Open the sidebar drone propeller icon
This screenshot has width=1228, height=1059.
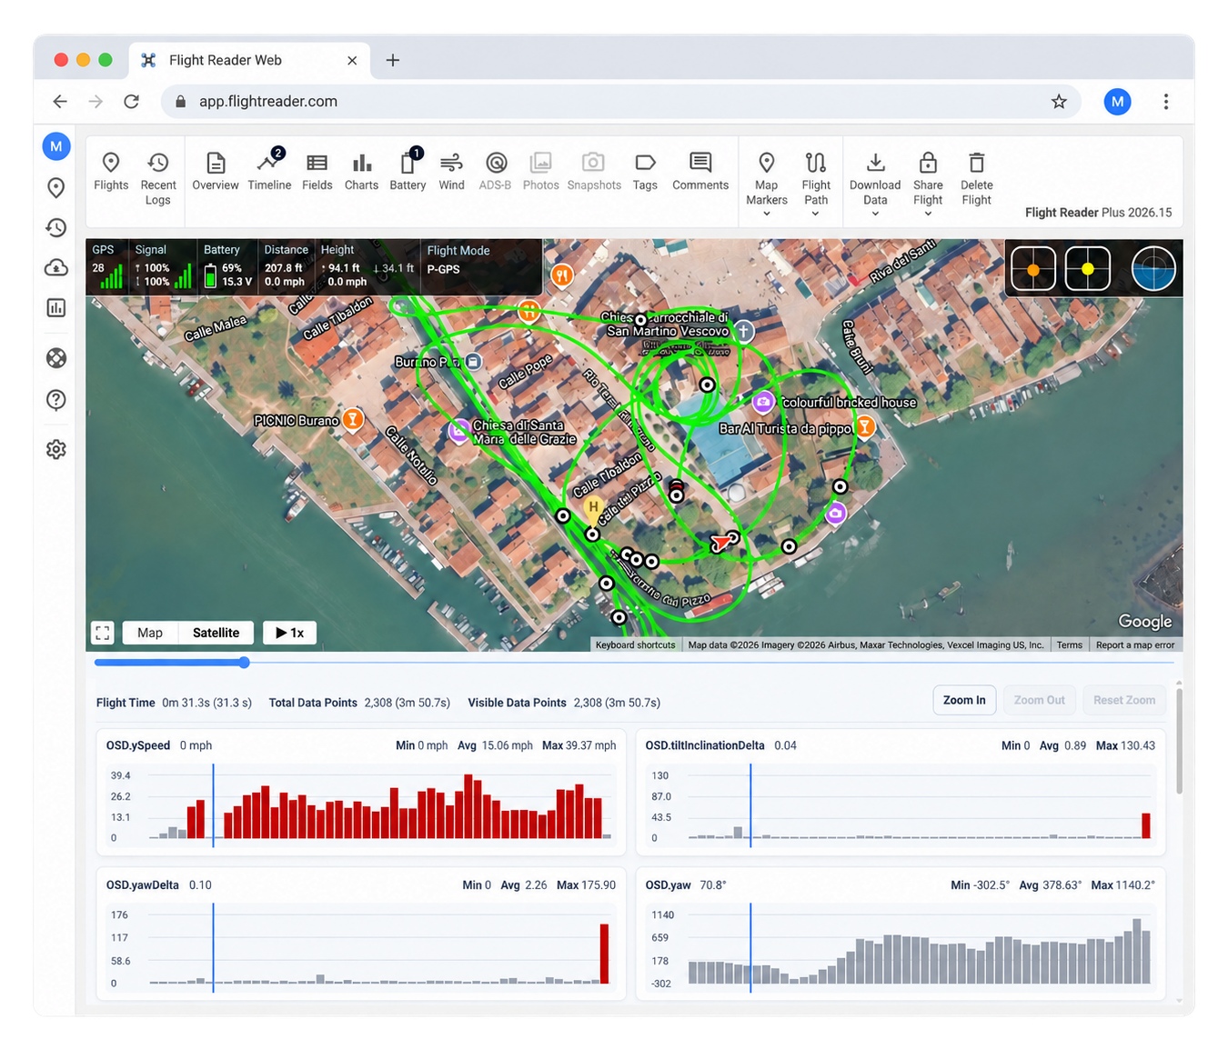56,358
